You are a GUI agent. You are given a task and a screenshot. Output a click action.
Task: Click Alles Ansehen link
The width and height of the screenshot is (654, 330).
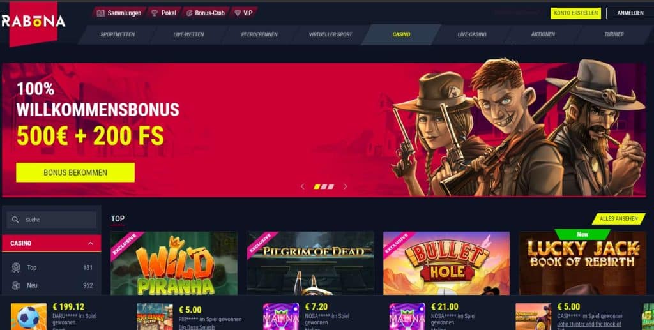tap(618, 219)
